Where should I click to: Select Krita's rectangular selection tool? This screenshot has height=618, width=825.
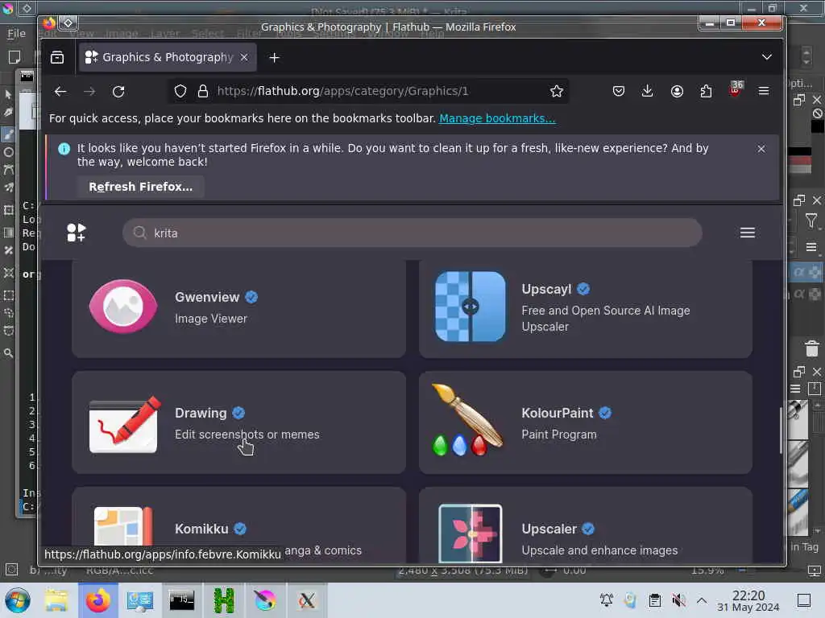click(8, 295)
